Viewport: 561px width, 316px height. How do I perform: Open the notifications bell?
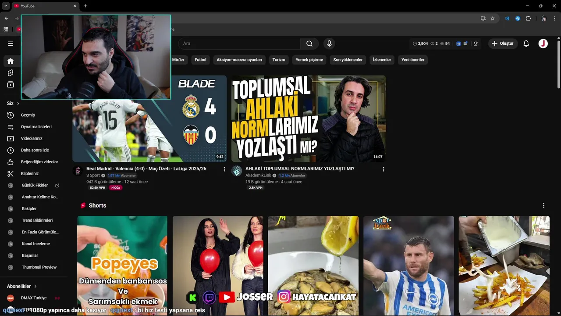526,43
